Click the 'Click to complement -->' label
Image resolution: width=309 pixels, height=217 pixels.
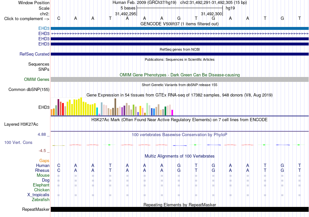click(27, 19)
